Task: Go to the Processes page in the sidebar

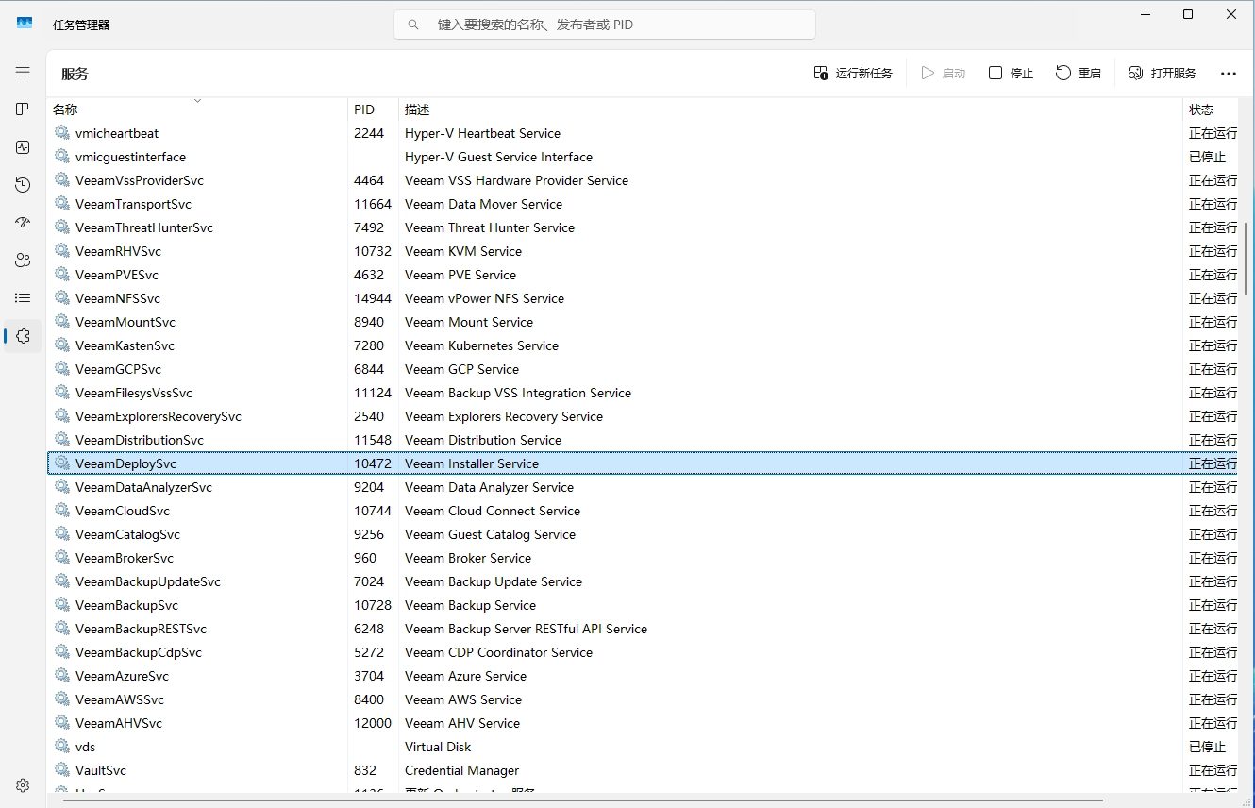Action: tap(23, 109)
